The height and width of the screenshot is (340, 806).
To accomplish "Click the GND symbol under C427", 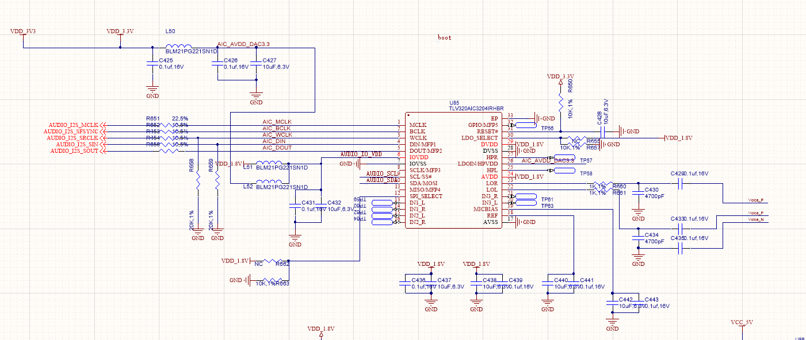I will click(x=257, y=98).
